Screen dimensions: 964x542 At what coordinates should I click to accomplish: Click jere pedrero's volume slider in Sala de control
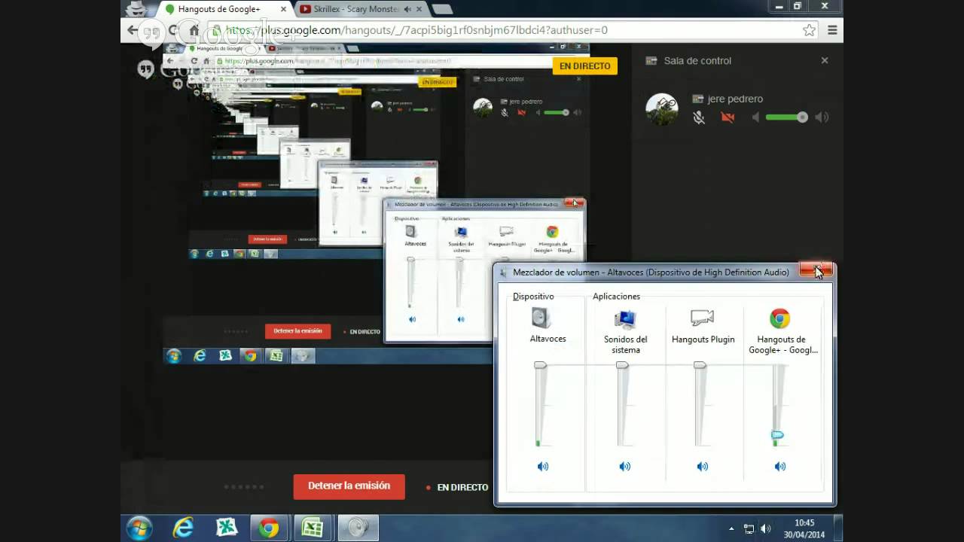pos(786,117)
